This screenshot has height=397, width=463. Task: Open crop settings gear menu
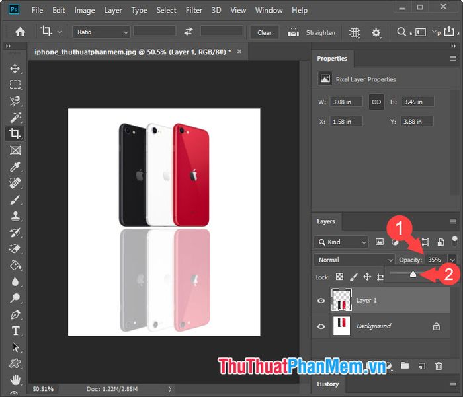pos(376,32)
